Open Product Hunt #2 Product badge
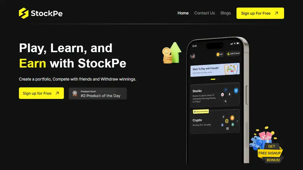 (98, 93)
